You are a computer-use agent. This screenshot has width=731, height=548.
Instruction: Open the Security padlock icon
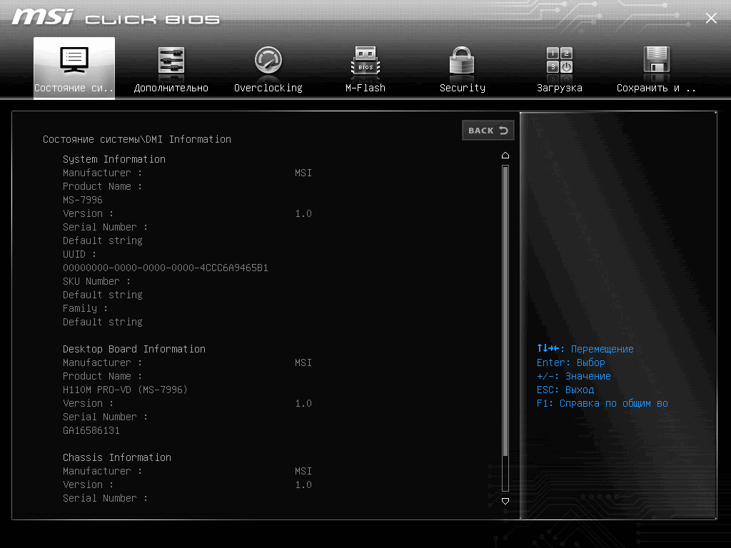point(462,60)
